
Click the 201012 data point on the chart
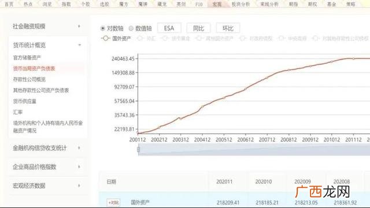332,62
